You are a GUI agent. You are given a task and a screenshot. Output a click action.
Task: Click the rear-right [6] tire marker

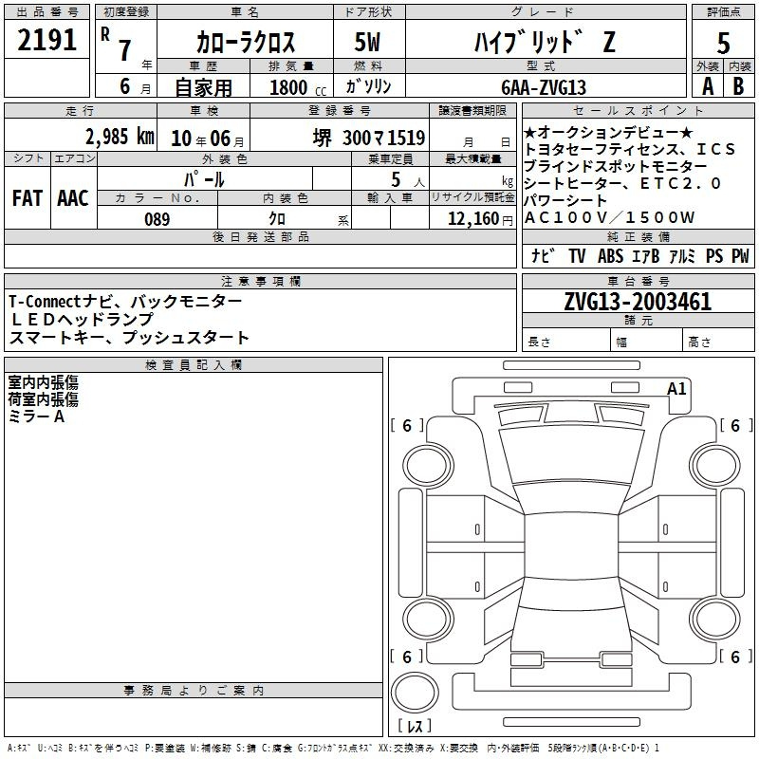coord(734,657)
